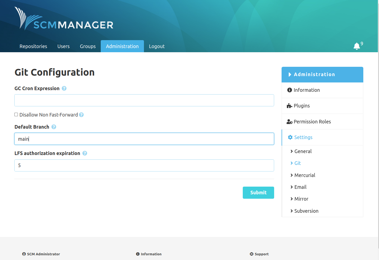Screen dimensions: 379x260
Task: Open the Mercurial settings section
Action: click(305, 175)
